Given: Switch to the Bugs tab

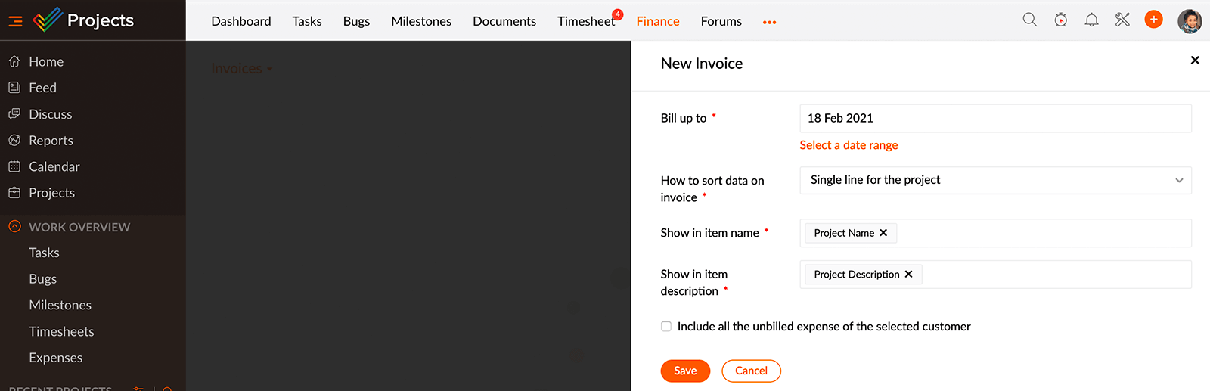Looking at the screenshot, I should (356, 21).
